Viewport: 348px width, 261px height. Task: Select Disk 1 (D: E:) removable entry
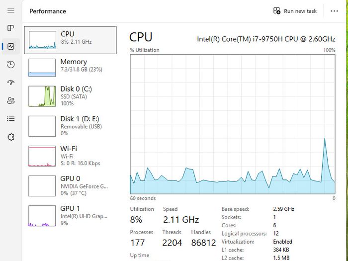70,126
